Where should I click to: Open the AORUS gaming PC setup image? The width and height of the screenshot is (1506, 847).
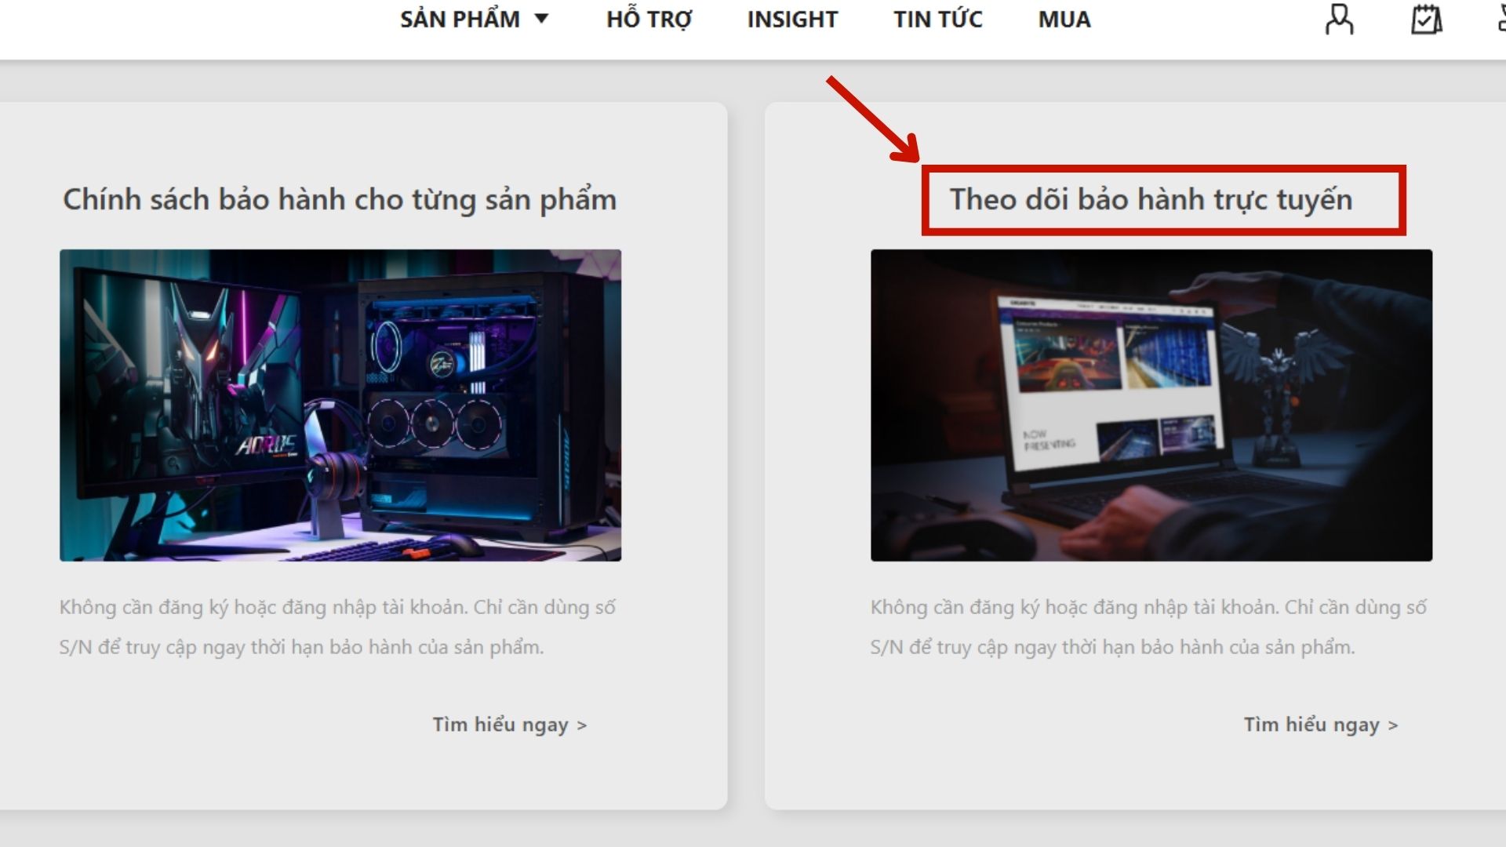coord(340,405)
